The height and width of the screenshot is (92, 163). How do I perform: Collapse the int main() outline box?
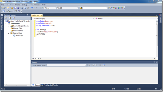tap(35, 29)
